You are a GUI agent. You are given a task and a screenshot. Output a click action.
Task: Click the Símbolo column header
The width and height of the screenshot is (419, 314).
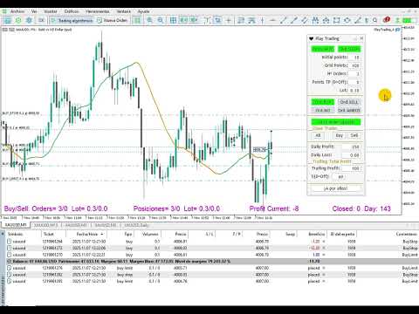coord(24,234)
